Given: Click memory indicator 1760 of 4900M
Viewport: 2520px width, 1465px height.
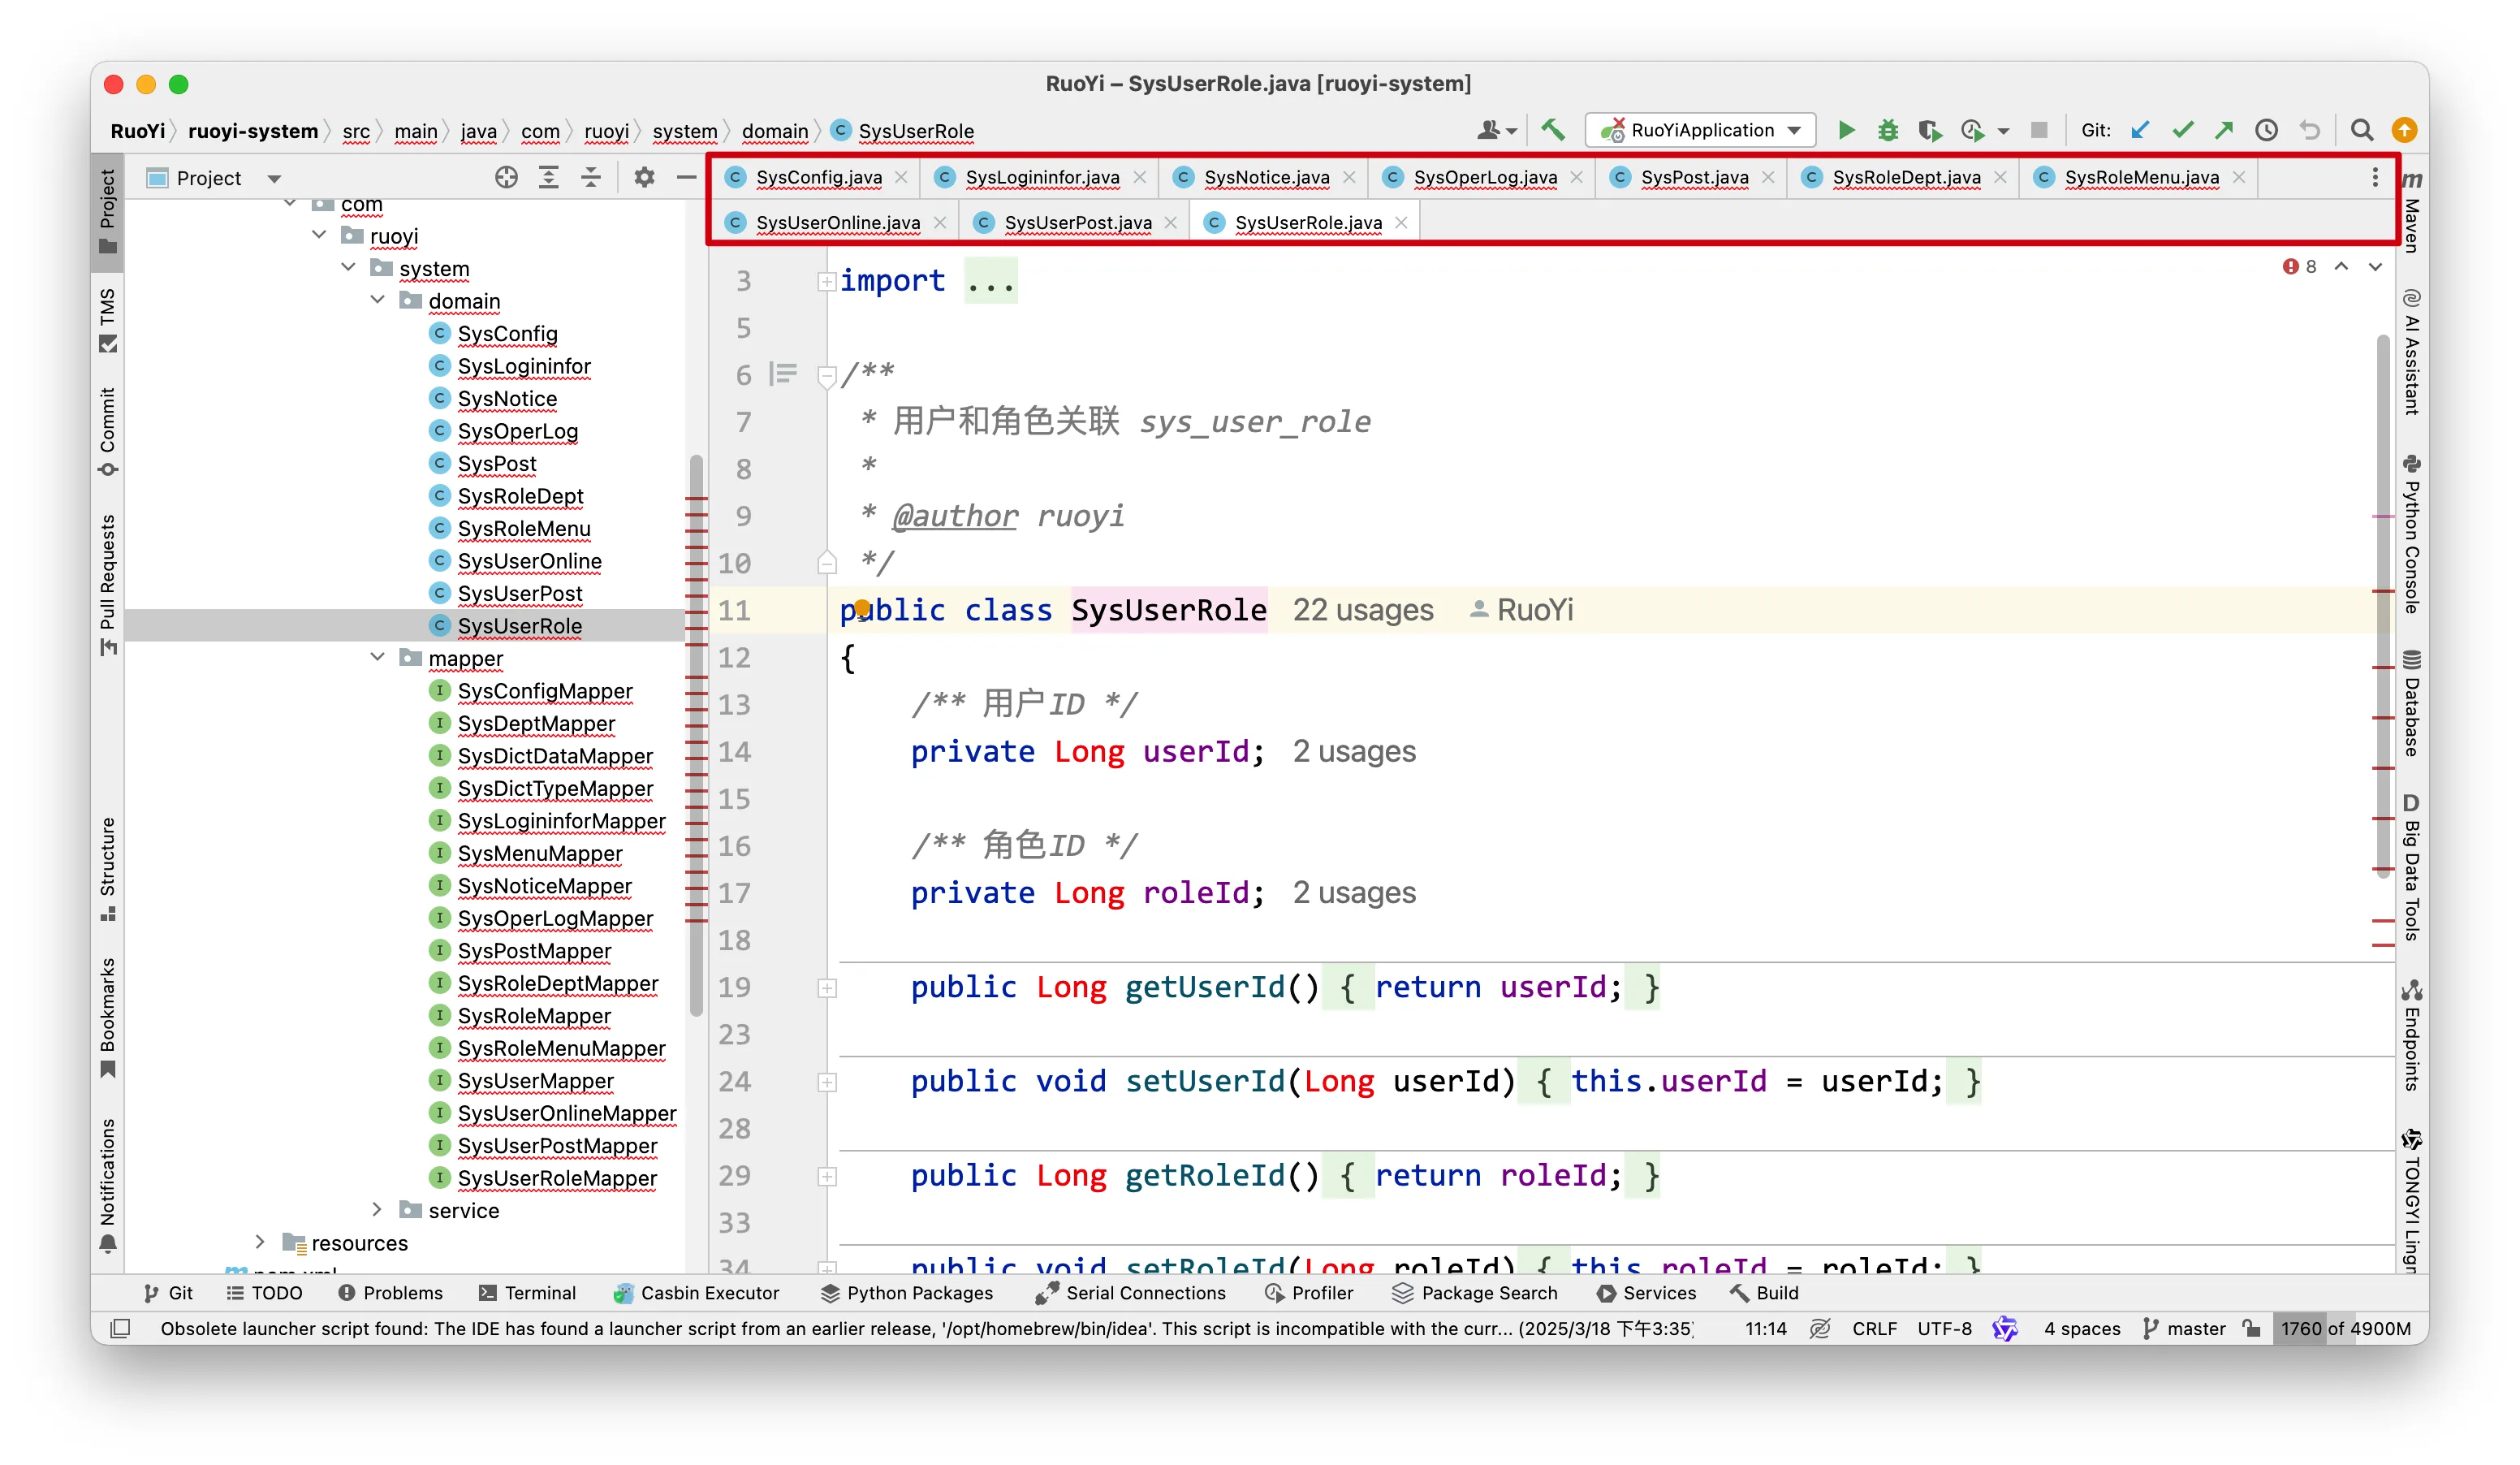Looking at the screenshot, I should coord(2346,1328).
